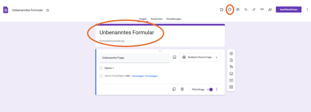311x112 pixels.
Task: Switch to the Einstellungen tab
Action: click(x=174, y=19)
